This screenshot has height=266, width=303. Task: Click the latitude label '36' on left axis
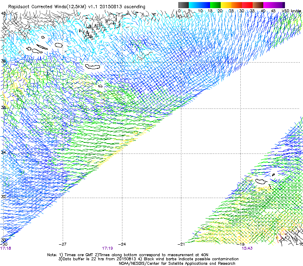3,107
